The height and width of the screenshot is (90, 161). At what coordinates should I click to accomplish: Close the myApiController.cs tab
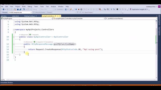[60, 16]
